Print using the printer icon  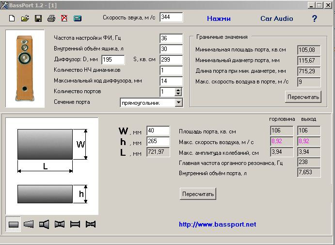tap(51, 18)
